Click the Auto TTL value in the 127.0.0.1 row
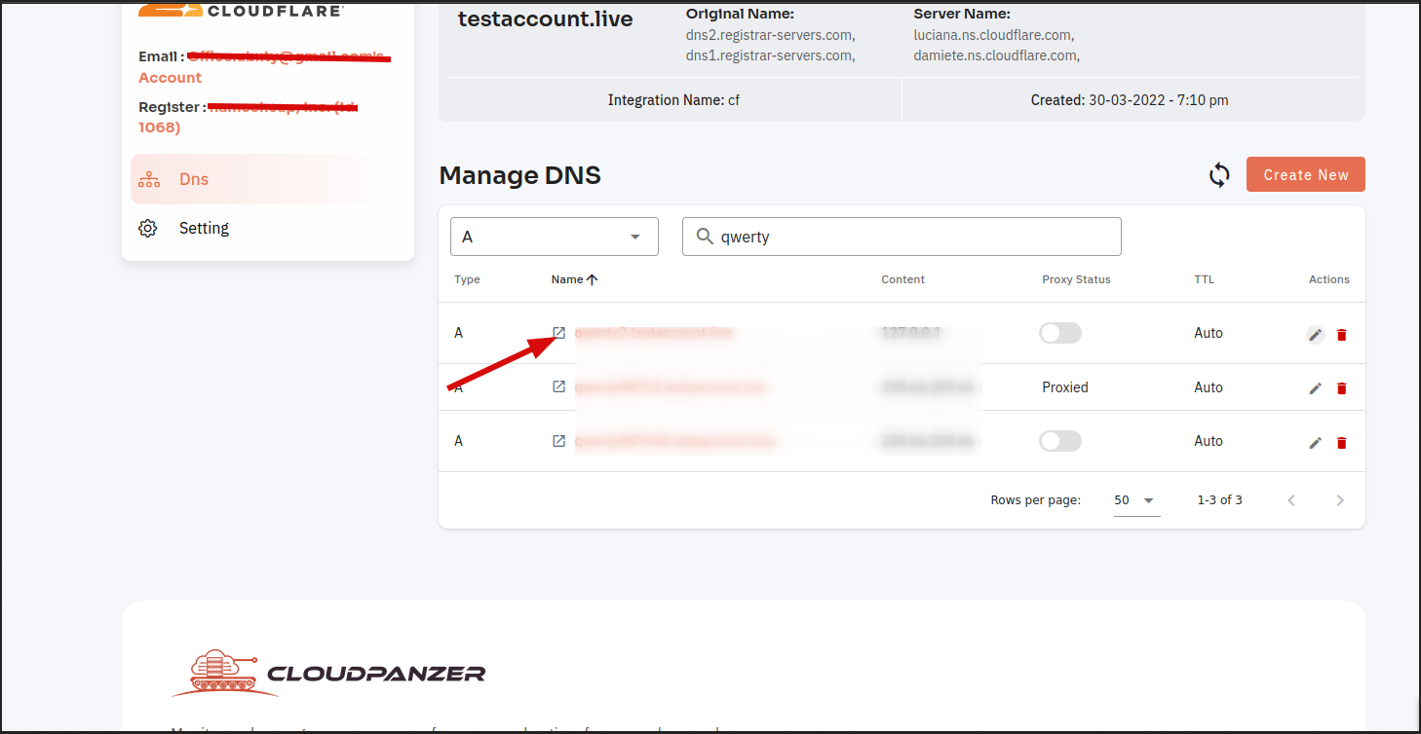 (1209, 333)
